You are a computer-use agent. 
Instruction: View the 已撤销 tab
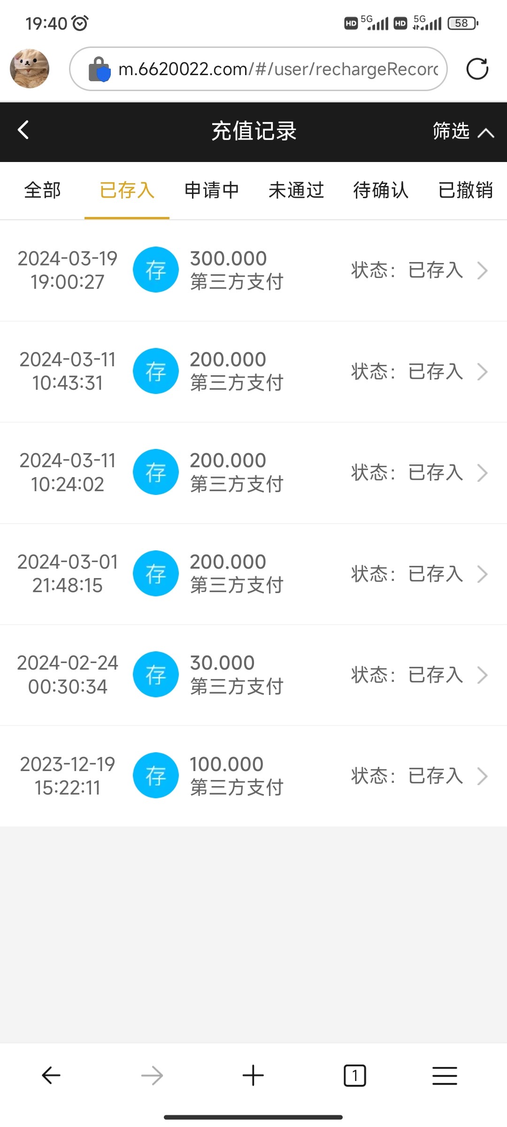coord(465,190)
